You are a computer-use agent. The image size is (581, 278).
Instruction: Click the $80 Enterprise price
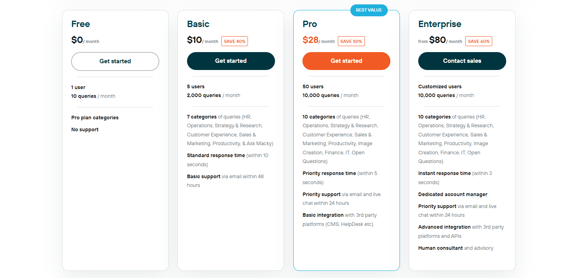[437, 40]
